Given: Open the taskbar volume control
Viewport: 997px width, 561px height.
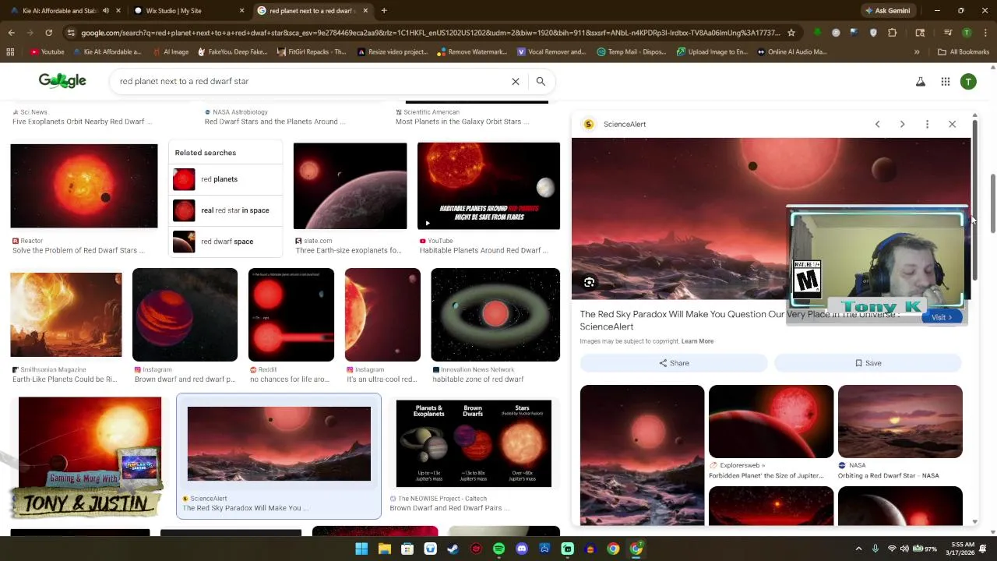Looking at the screenshot, I should (905, 549).
